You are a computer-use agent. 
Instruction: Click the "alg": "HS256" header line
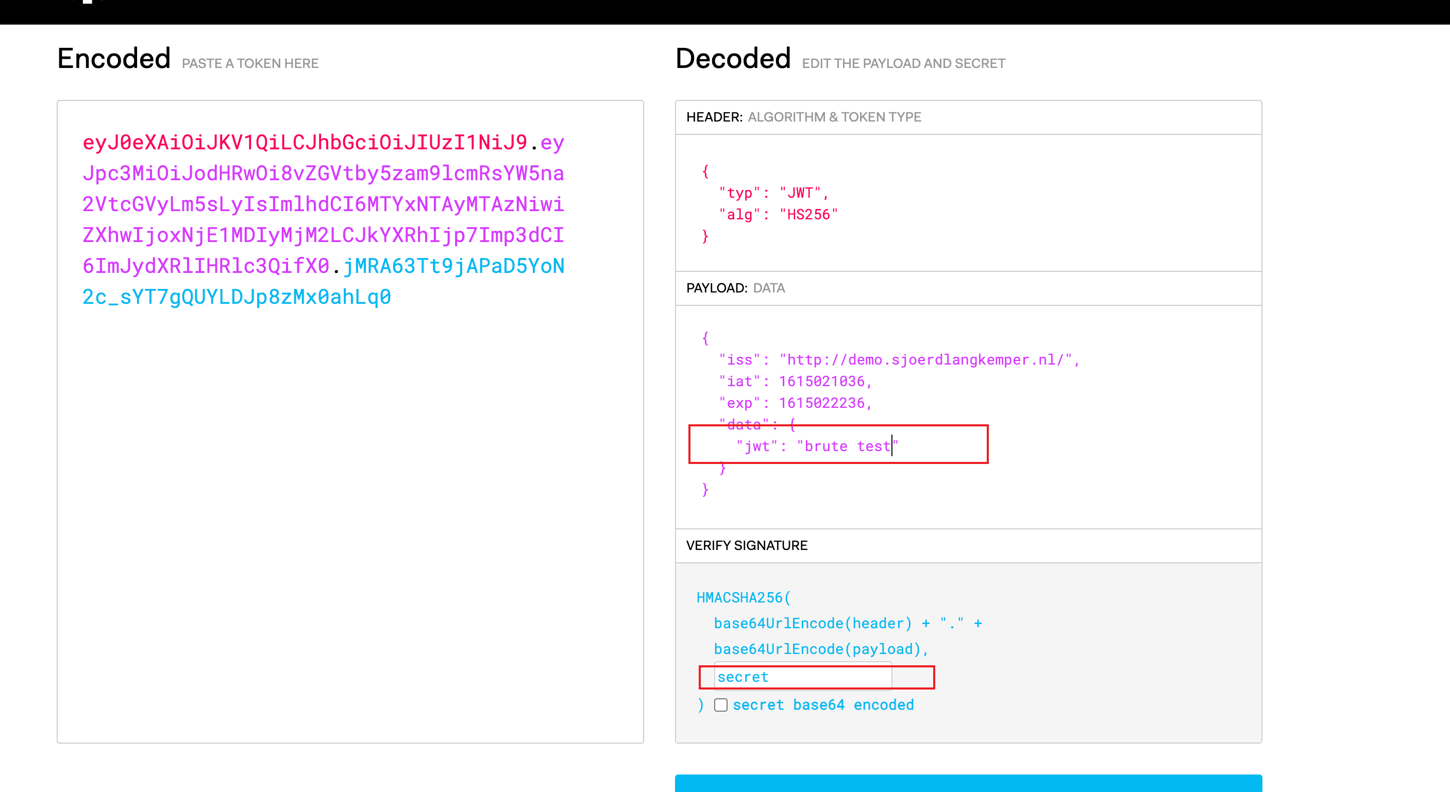778,214
